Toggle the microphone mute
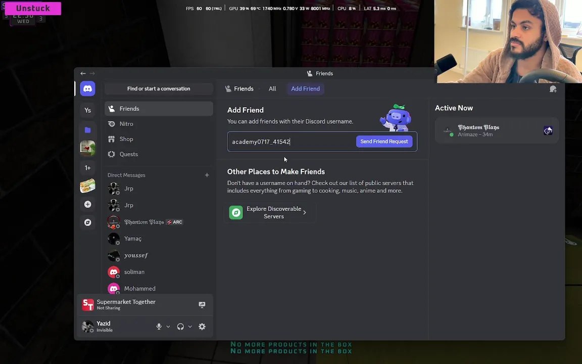582x364 pixels. [x=159, y=327]
